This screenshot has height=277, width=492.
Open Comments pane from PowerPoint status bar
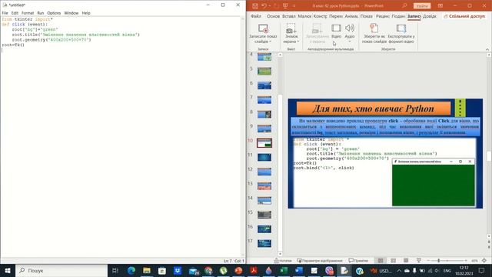point(358,261)
